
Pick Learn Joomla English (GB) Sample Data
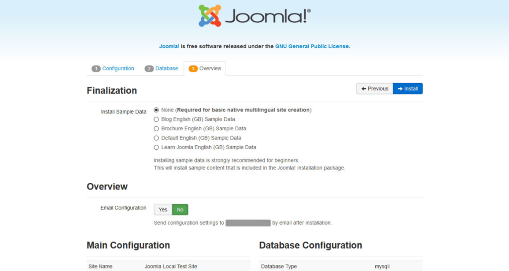click(157, 147)
